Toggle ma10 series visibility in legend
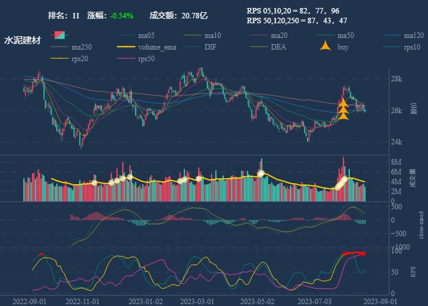This screenshot has height=306, width=428. (x=212, y=35)
